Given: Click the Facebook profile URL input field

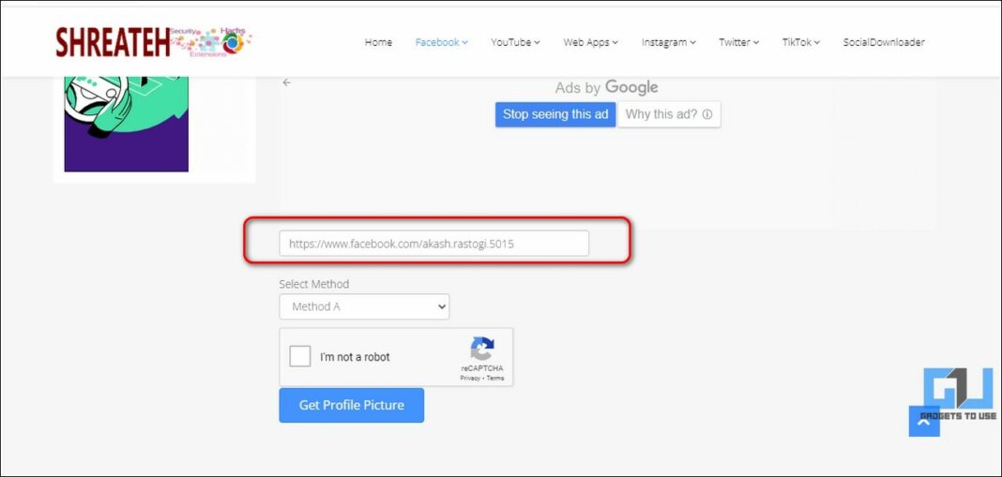Looking at the screenshot, I should (433, 244).
